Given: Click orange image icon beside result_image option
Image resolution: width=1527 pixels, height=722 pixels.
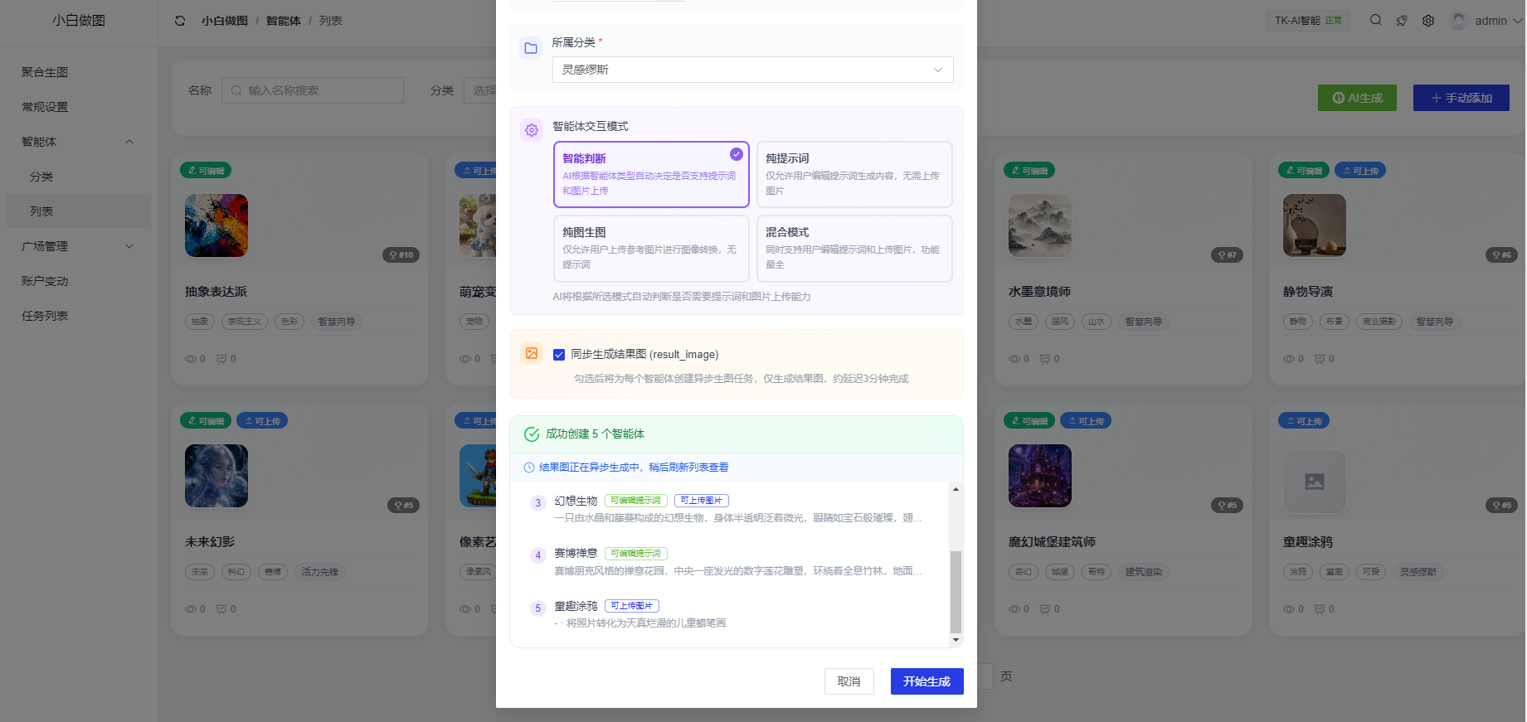Looking at the screenshot, I should 532,353.
